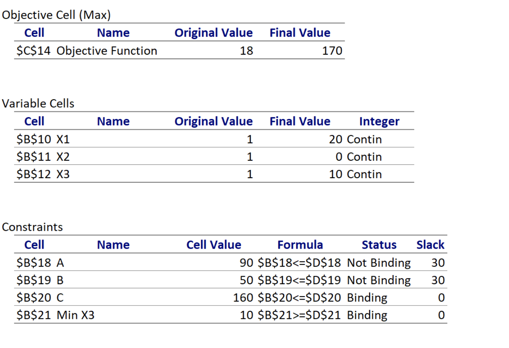
Task: Click the $B$10 X1 row label
Action: (x=43, y=139)
